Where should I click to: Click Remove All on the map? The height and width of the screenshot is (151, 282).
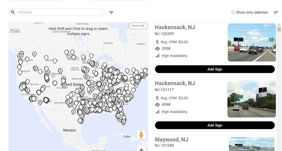pos(138,26)
